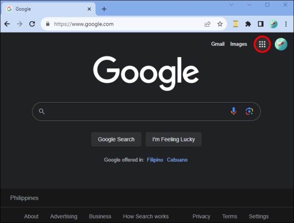Open the Privacy footer link
The height and width of the screenshot is (223, 294).
(x=202, y=217)
